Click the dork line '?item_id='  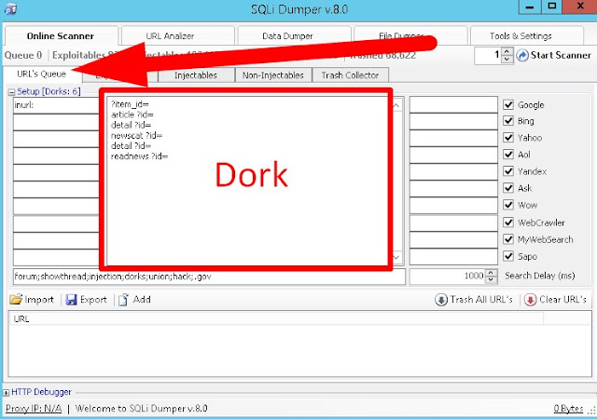[x=130, y=104]
